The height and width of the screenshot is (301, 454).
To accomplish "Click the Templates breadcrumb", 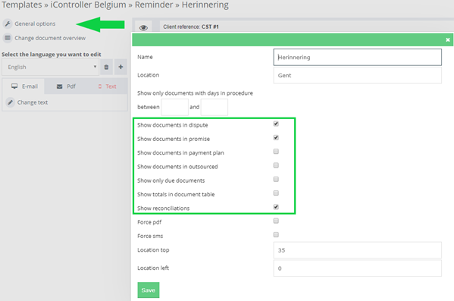I will (x=22, y=5).
